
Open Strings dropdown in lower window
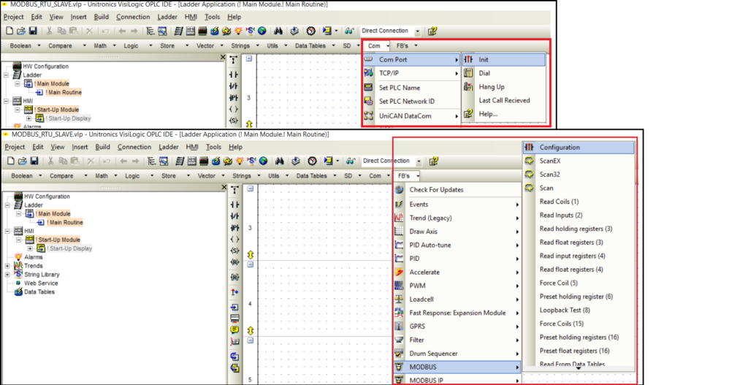pos(259,176)
